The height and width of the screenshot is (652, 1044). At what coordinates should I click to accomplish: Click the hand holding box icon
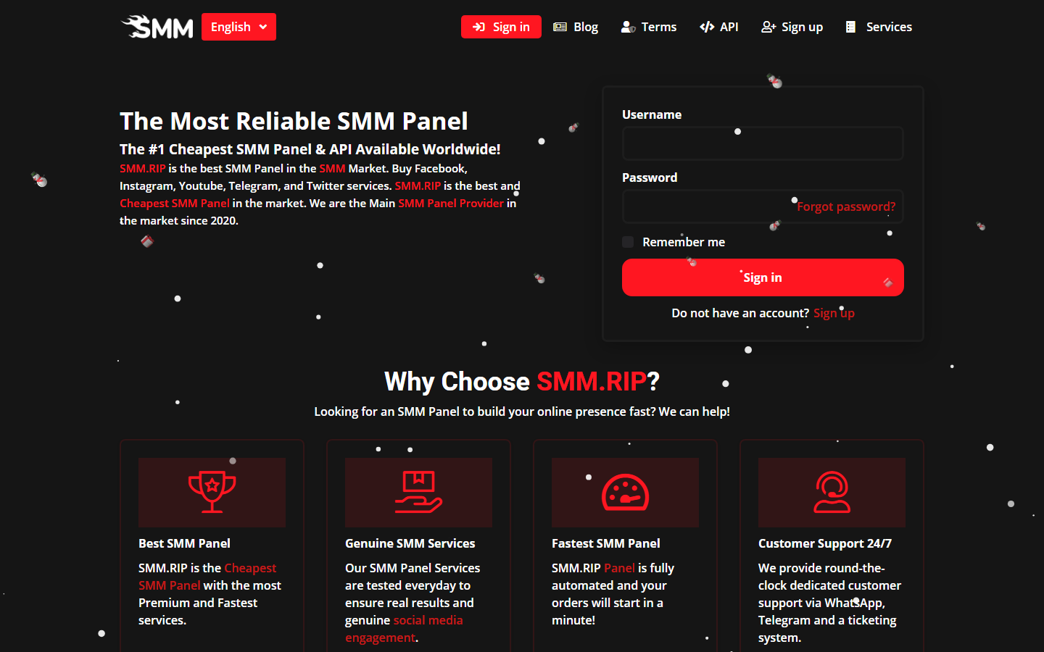[x=418, y=492]
